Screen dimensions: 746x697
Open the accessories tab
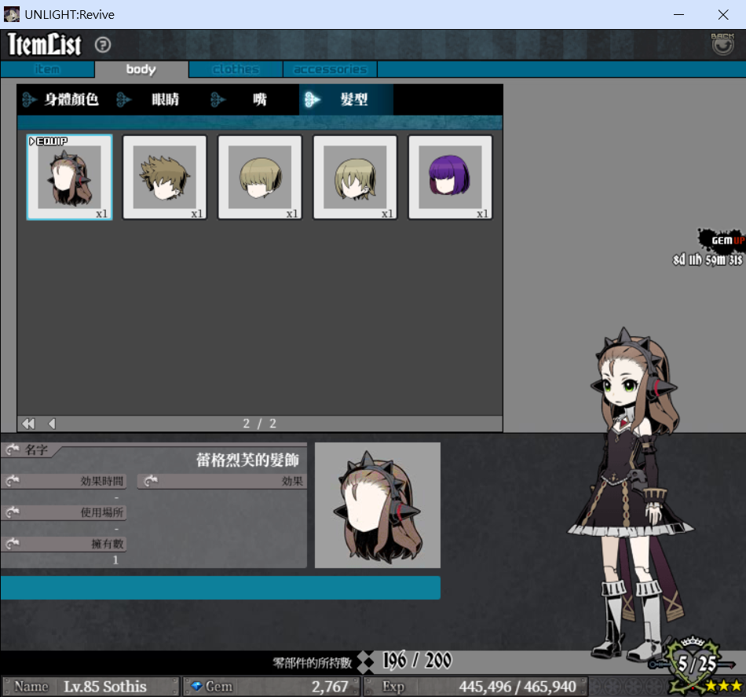[x=330, y=69]
